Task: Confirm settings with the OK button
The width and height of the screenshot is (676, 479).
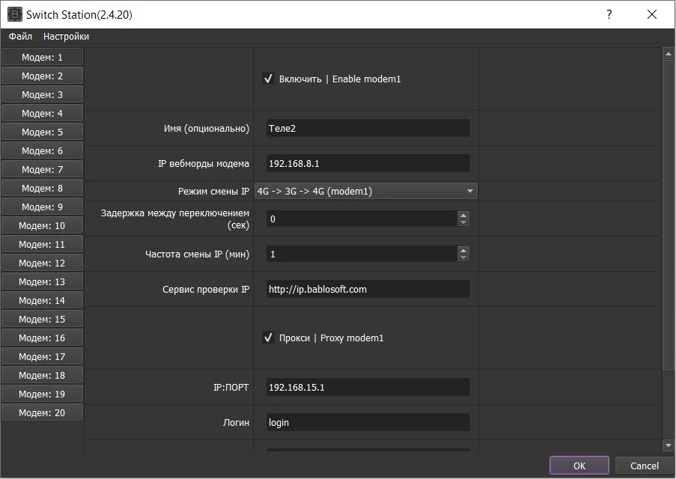Action: point(579,466)
